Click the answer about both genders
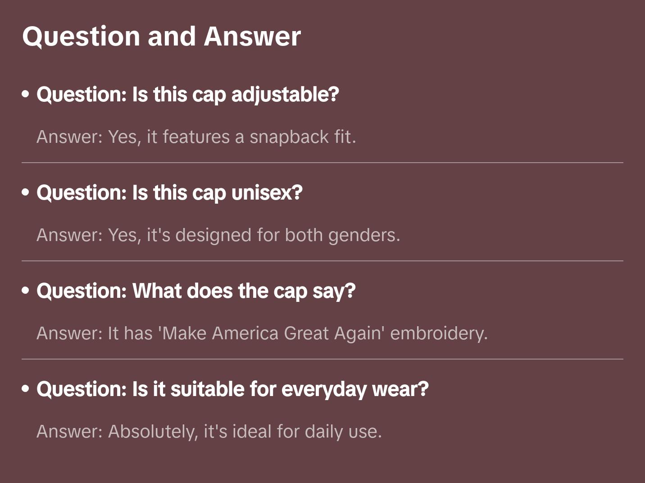 218,235
